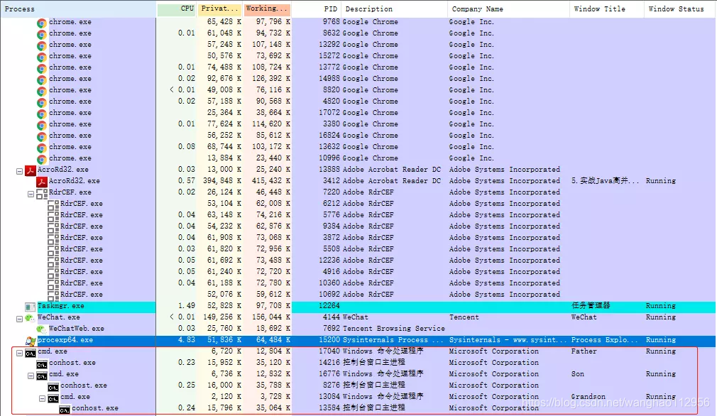The width and height of the screenshot is (717, 416).
Task: Click the 5. 实战Java高并... window title cell
Action: [x=605, y=180]
